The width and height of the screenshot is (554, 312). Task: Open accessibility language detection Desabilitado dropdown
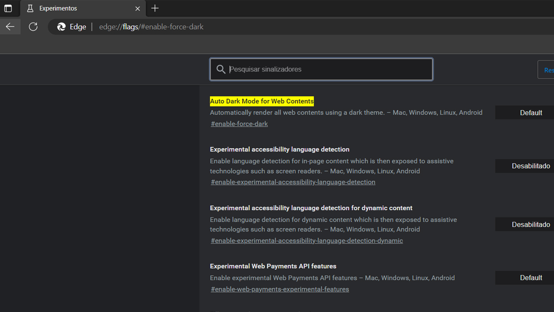pos(524,166)
